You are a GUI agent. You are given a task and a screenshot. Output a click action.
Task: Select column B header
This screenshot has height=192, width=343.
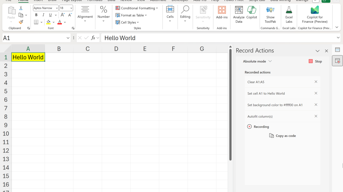point(59,49)
